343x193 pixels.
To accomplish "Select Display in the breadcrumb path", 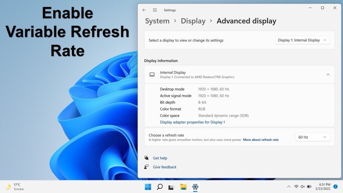I will (193, 21).
